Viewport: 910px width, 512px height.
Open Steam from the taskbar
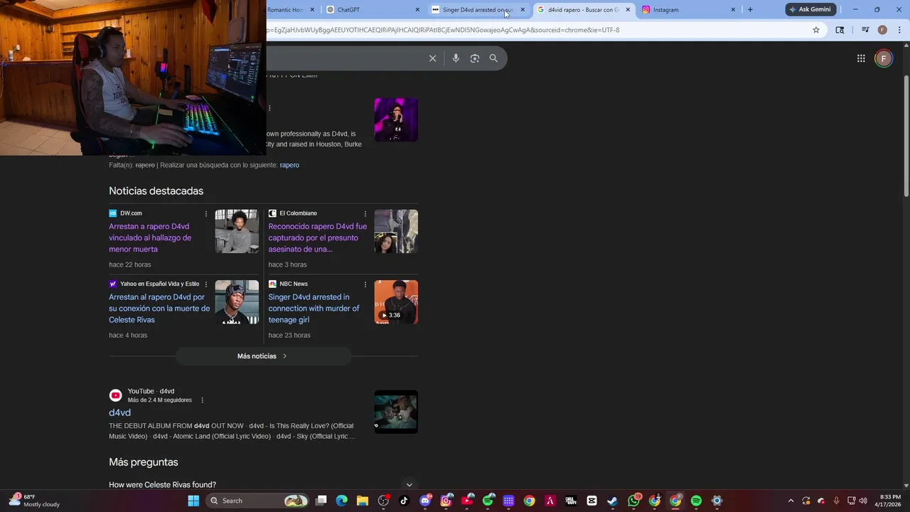click(613, 501)
